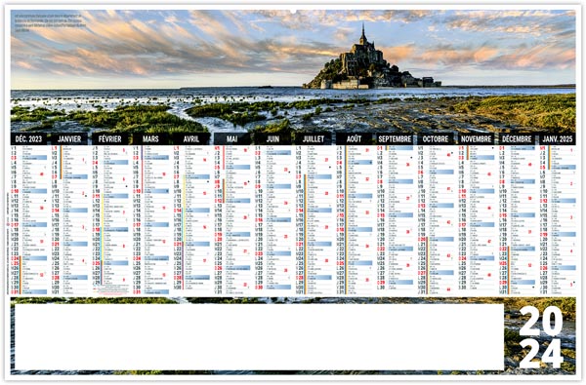586x385 pixels.
Task: Click the JANVIER month header
Action: click(x=69, y=139)
